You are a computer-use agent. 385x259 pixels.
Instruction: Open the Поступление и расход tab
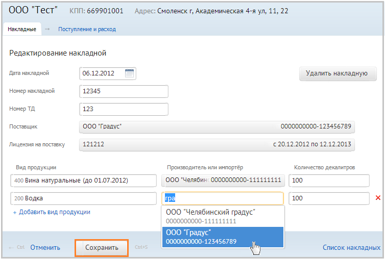87,29
